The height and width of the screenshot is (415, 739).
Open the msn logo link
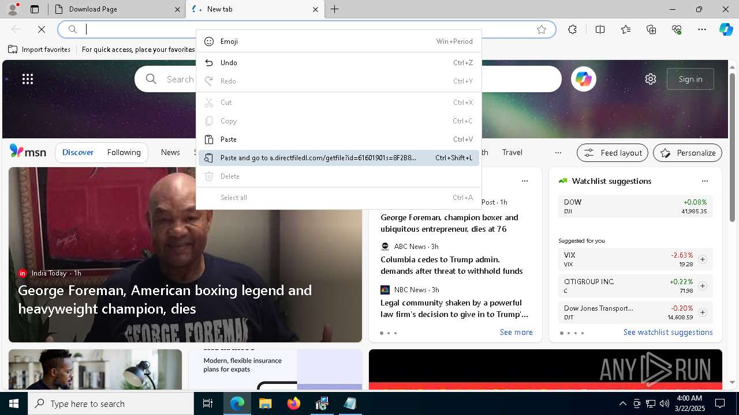click(28, 151)
